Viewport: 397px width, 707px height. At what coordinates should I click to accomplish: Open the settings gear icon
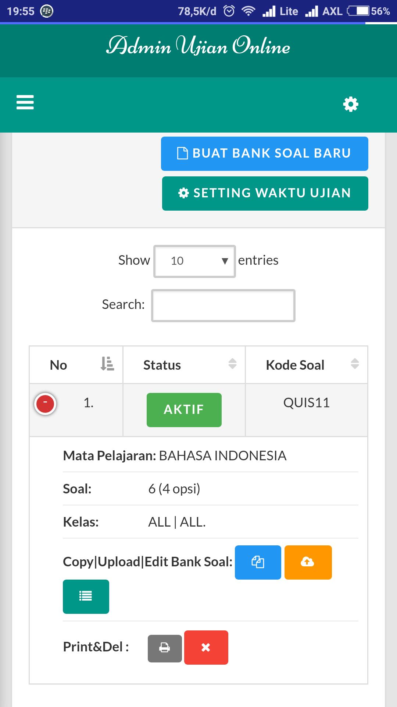click(x=350, y=104)
